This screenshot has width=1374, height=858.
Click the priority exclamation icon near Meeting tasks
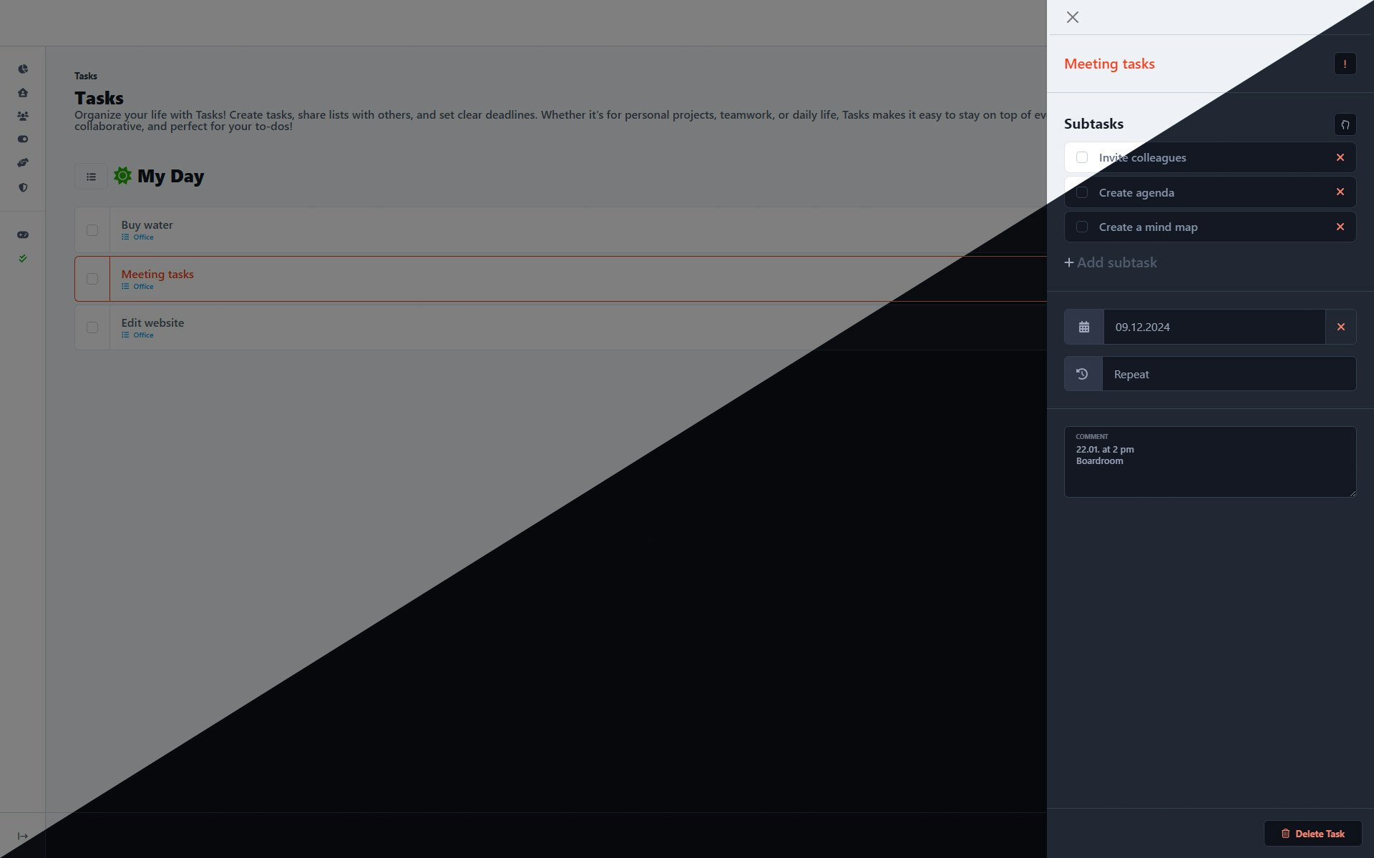(1345, 64)
